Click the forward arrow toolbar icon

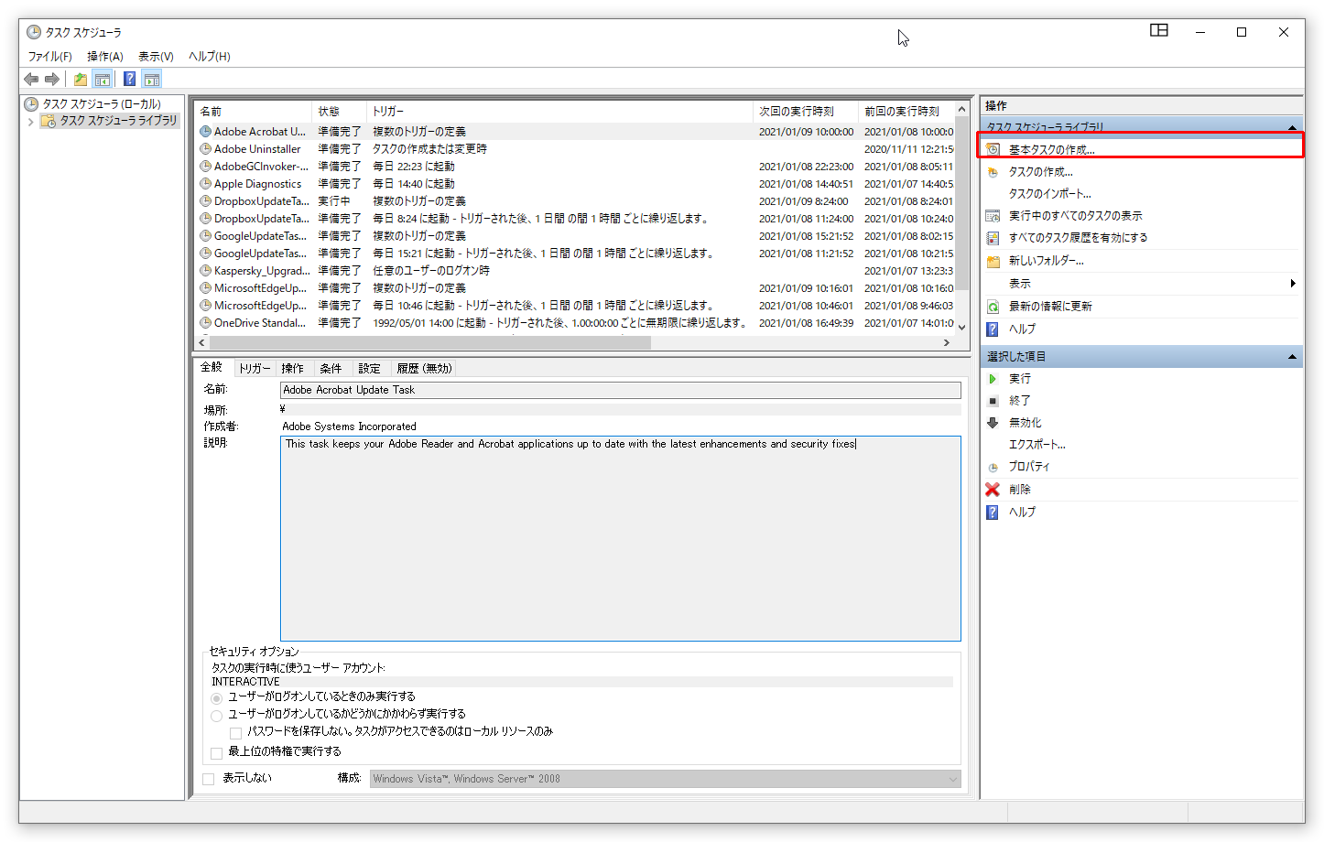click(x=52, y=80)
